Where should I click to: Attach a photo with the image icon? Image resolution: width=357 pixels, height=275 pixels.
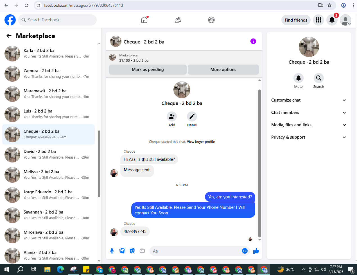coord(122,251)
